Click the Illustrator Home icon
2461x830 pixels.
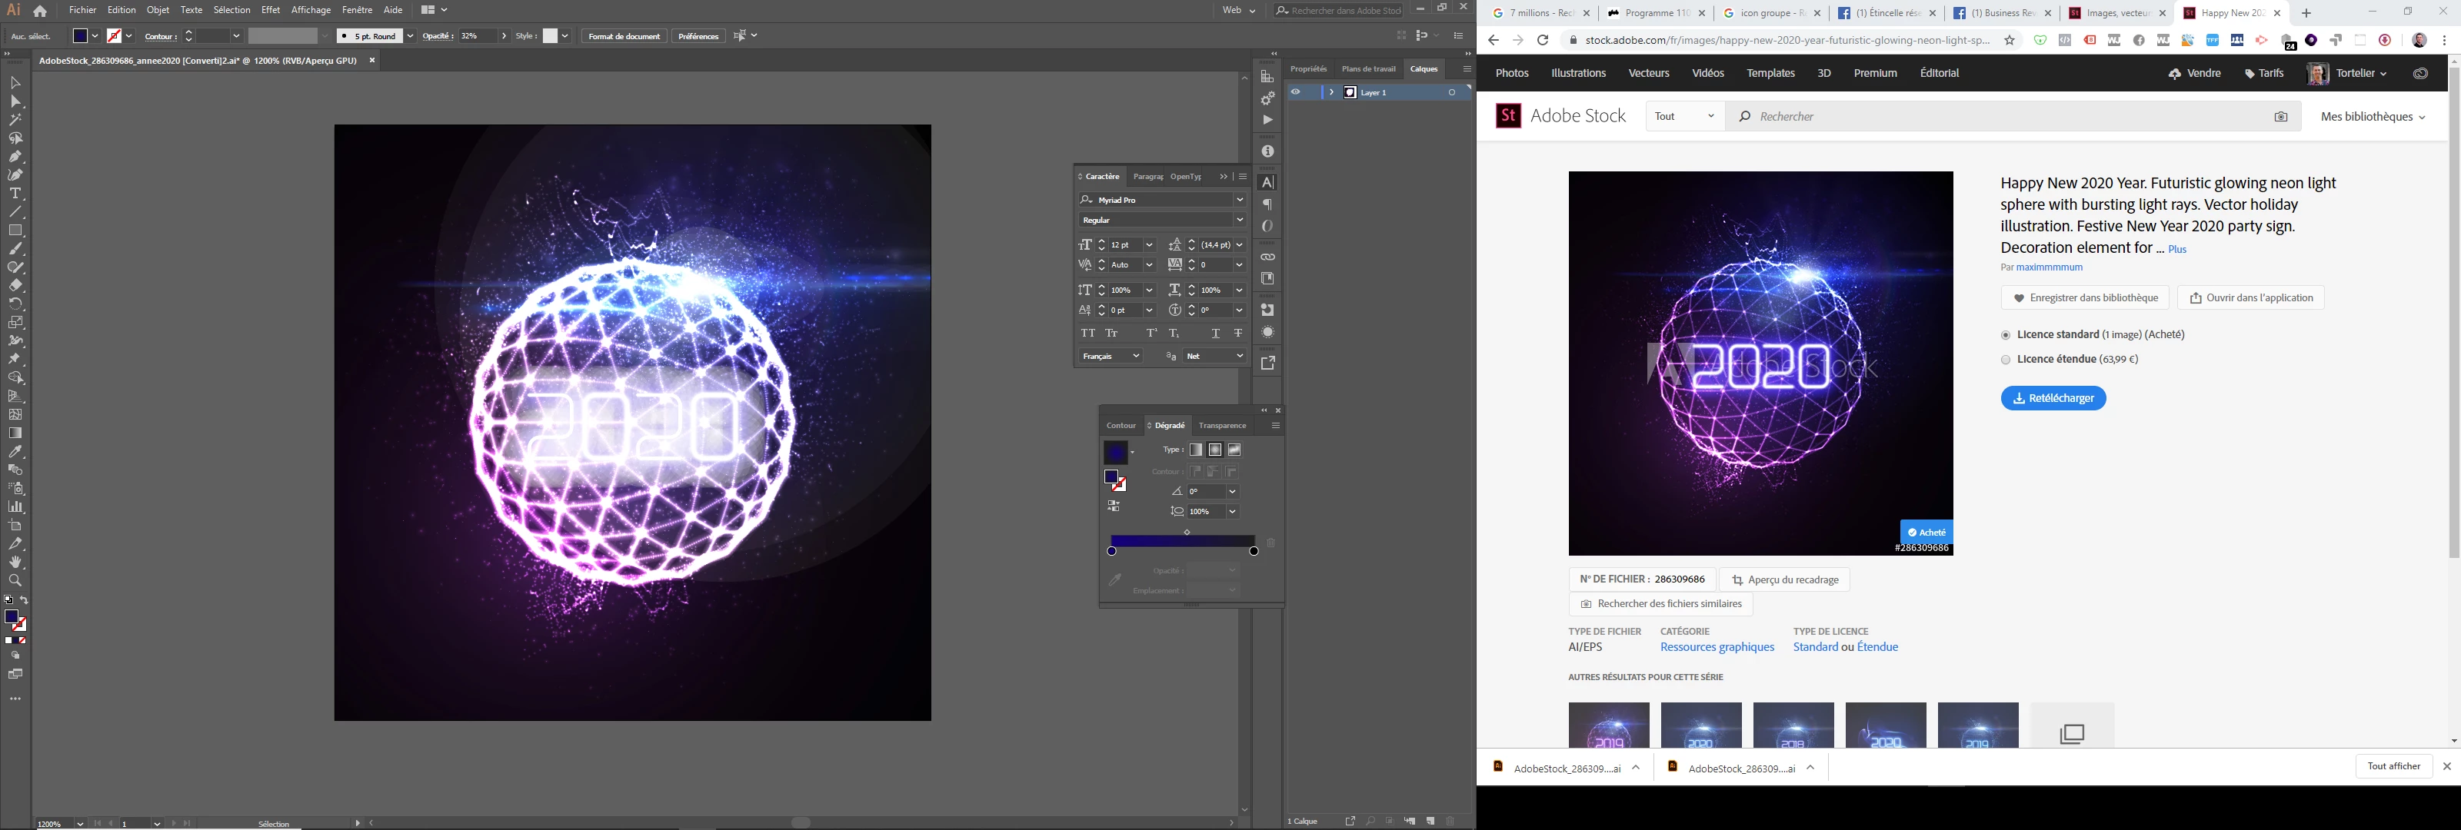click(40, 11)
